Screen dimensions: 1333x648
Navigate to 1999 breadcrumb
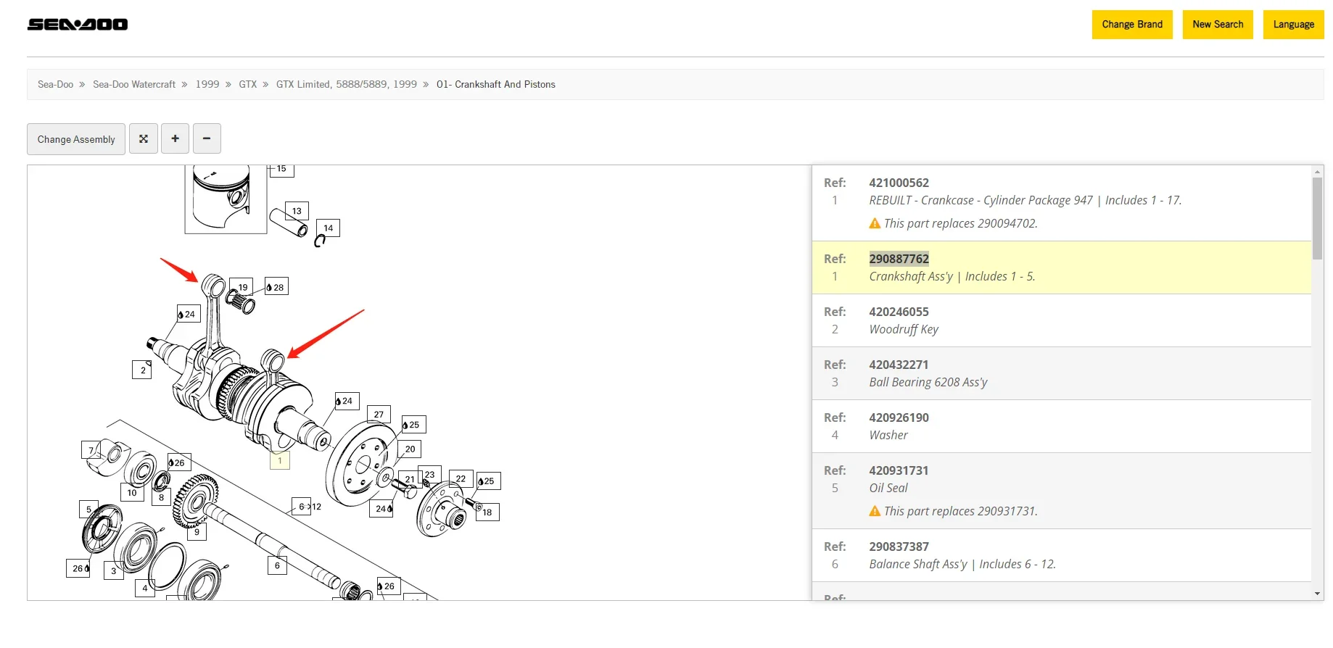207,84
